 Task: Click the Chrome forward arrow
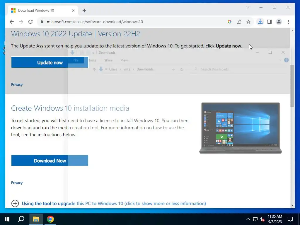(21, 22)
